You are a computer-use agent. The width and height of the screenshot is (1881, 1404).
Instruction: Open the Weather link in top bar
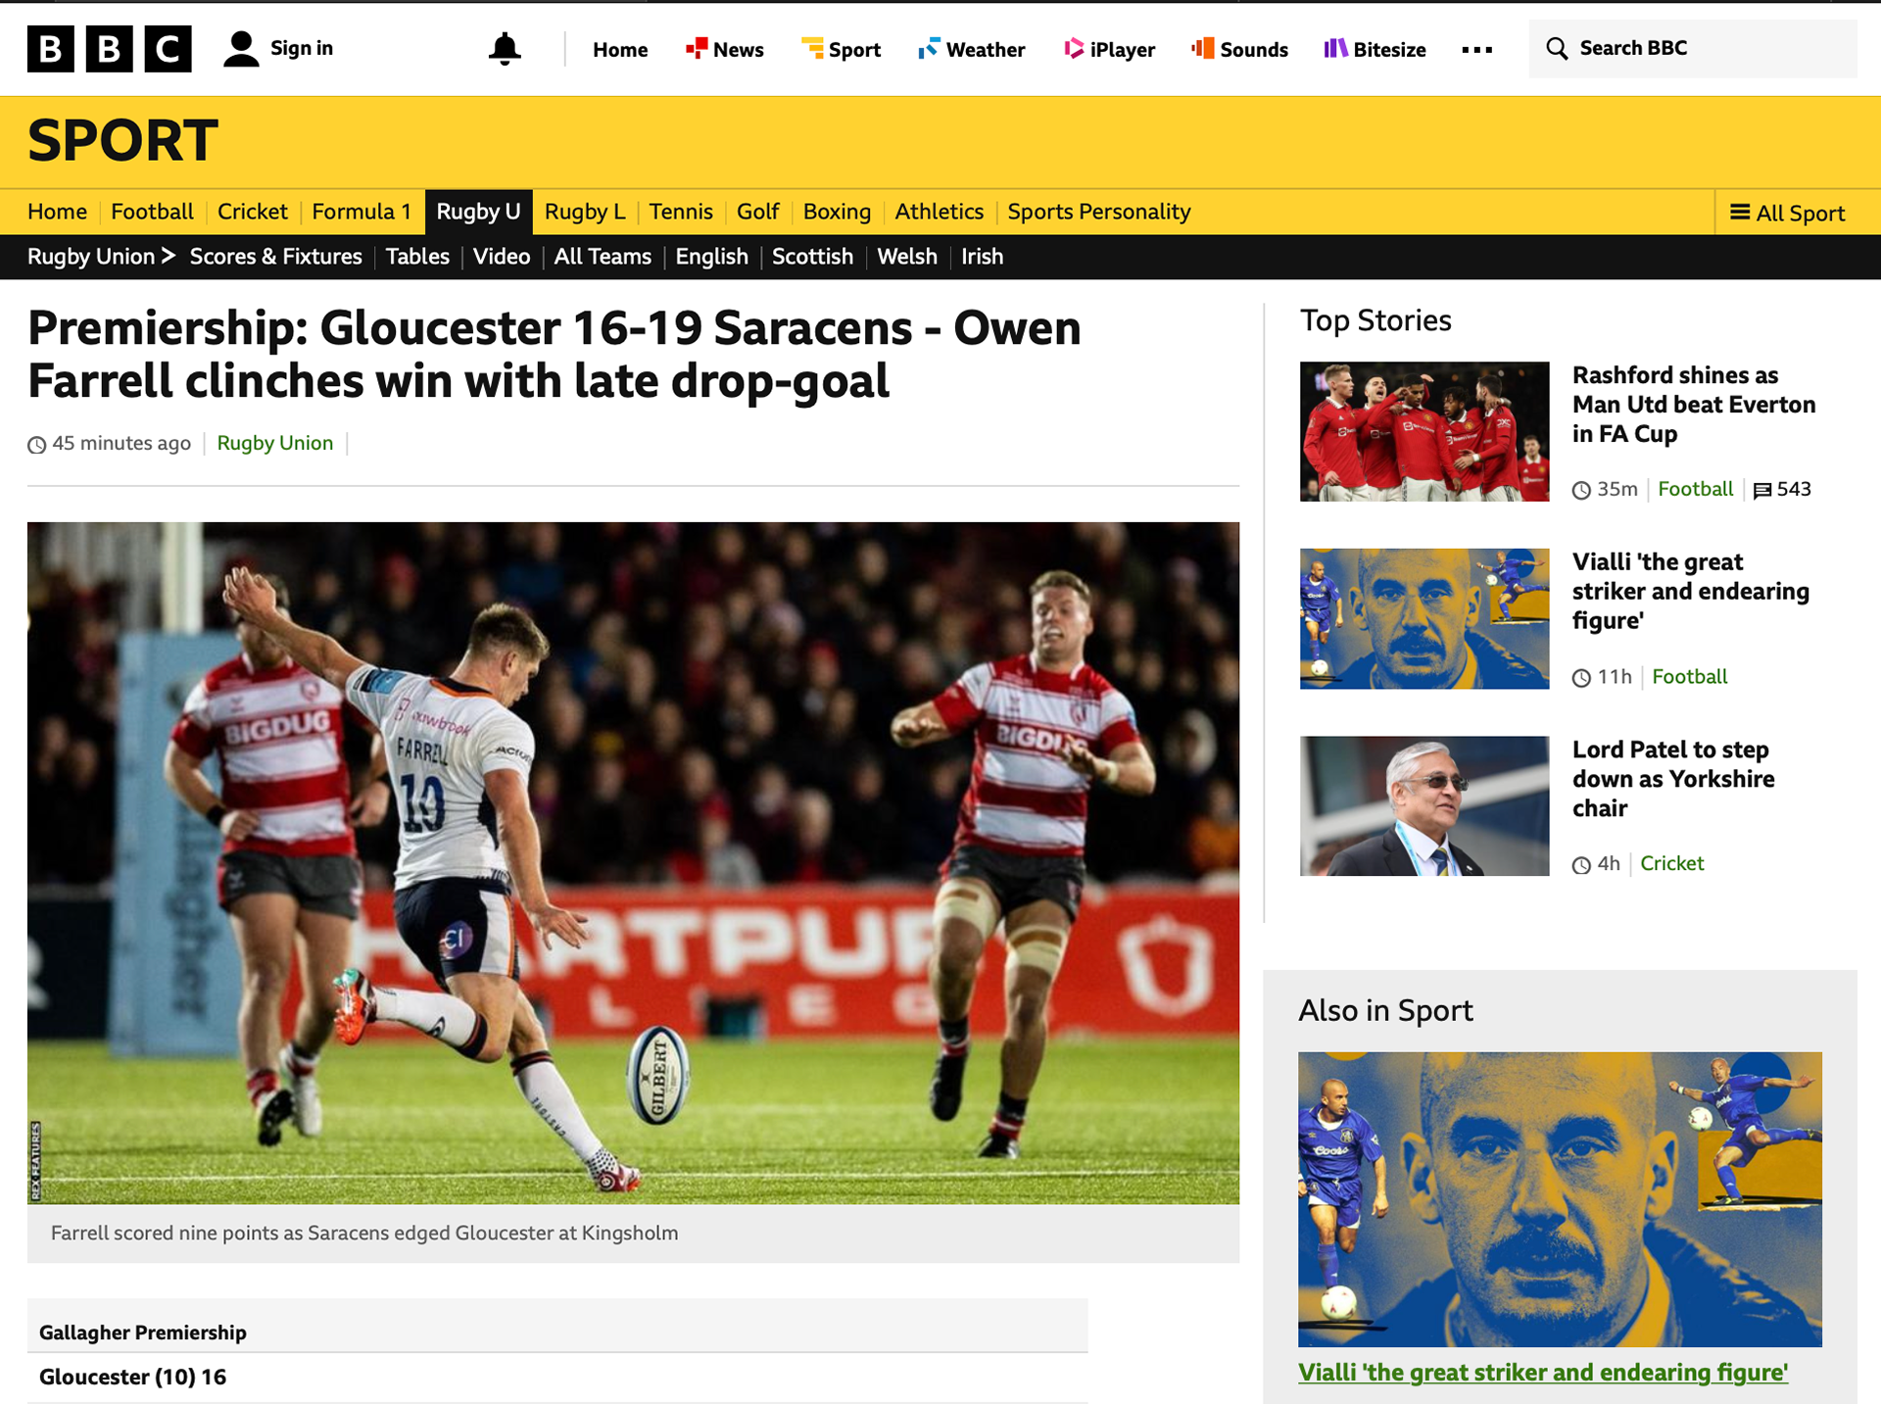pos(971,49)
